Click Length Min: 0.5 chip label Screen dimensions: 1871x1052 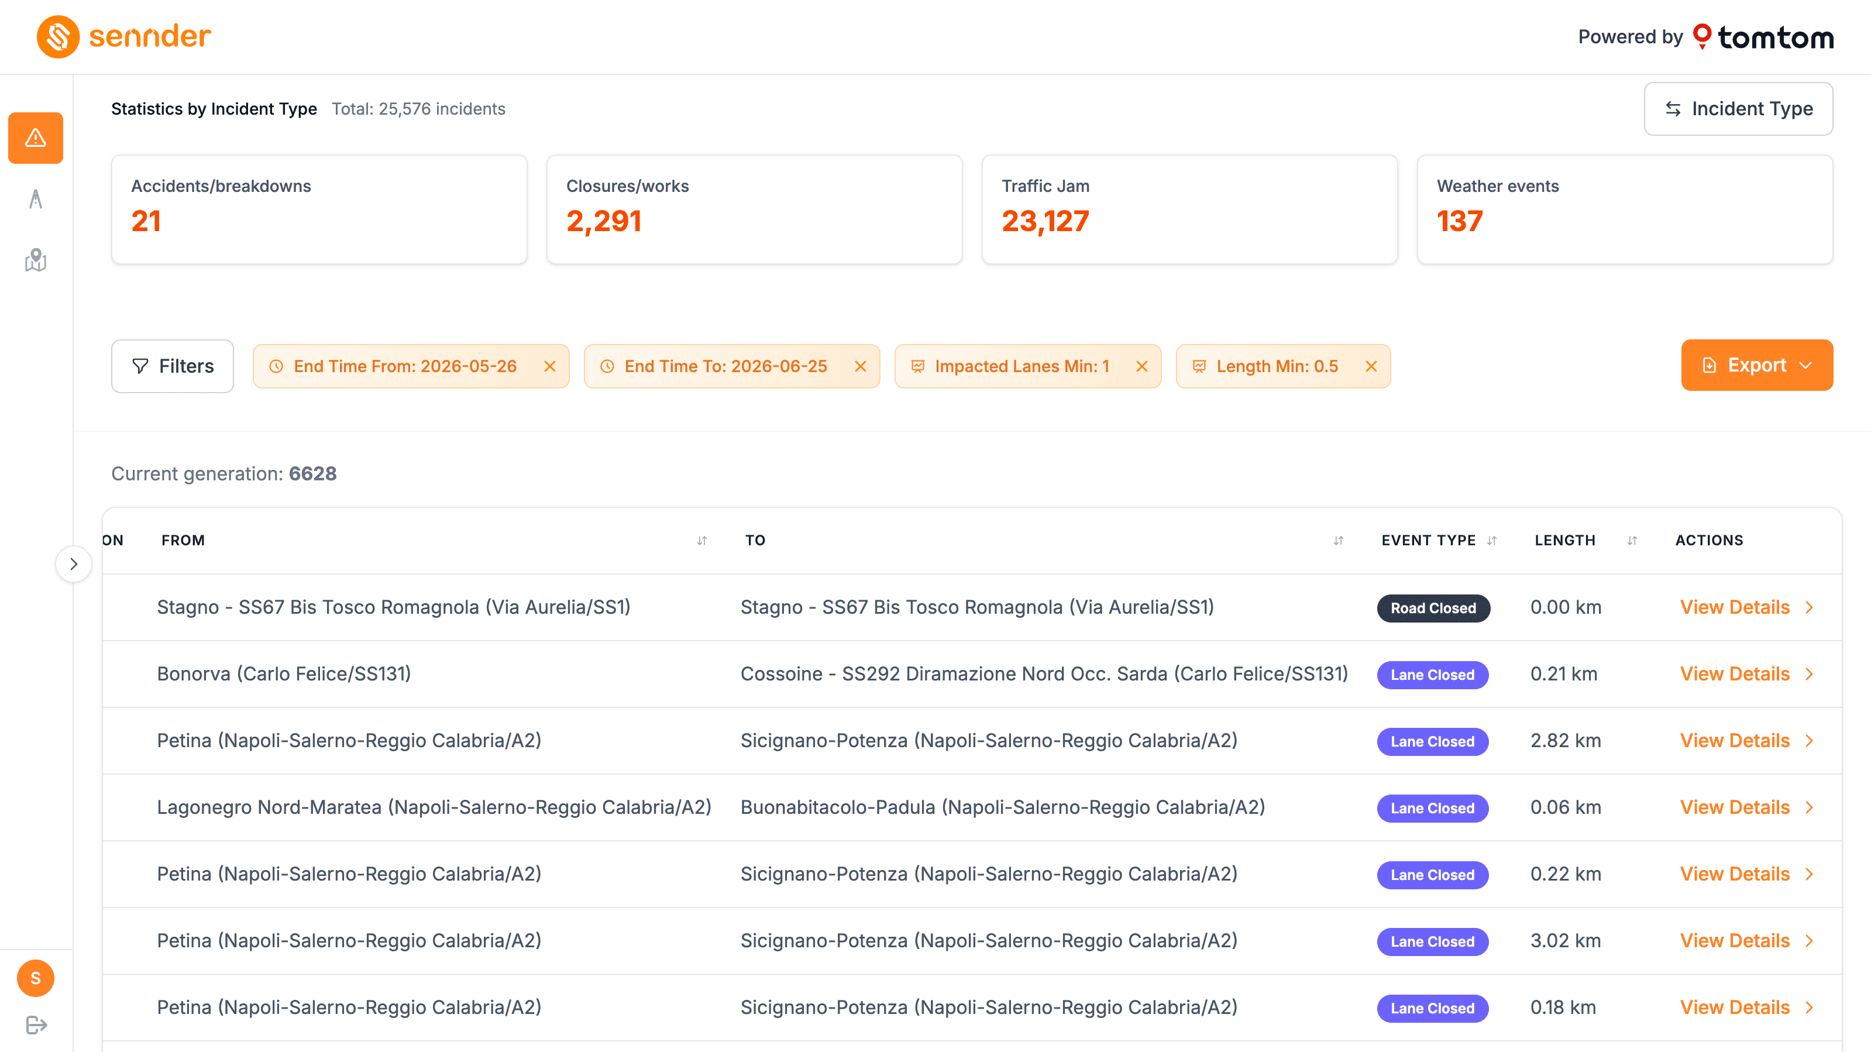(1277, 366)
